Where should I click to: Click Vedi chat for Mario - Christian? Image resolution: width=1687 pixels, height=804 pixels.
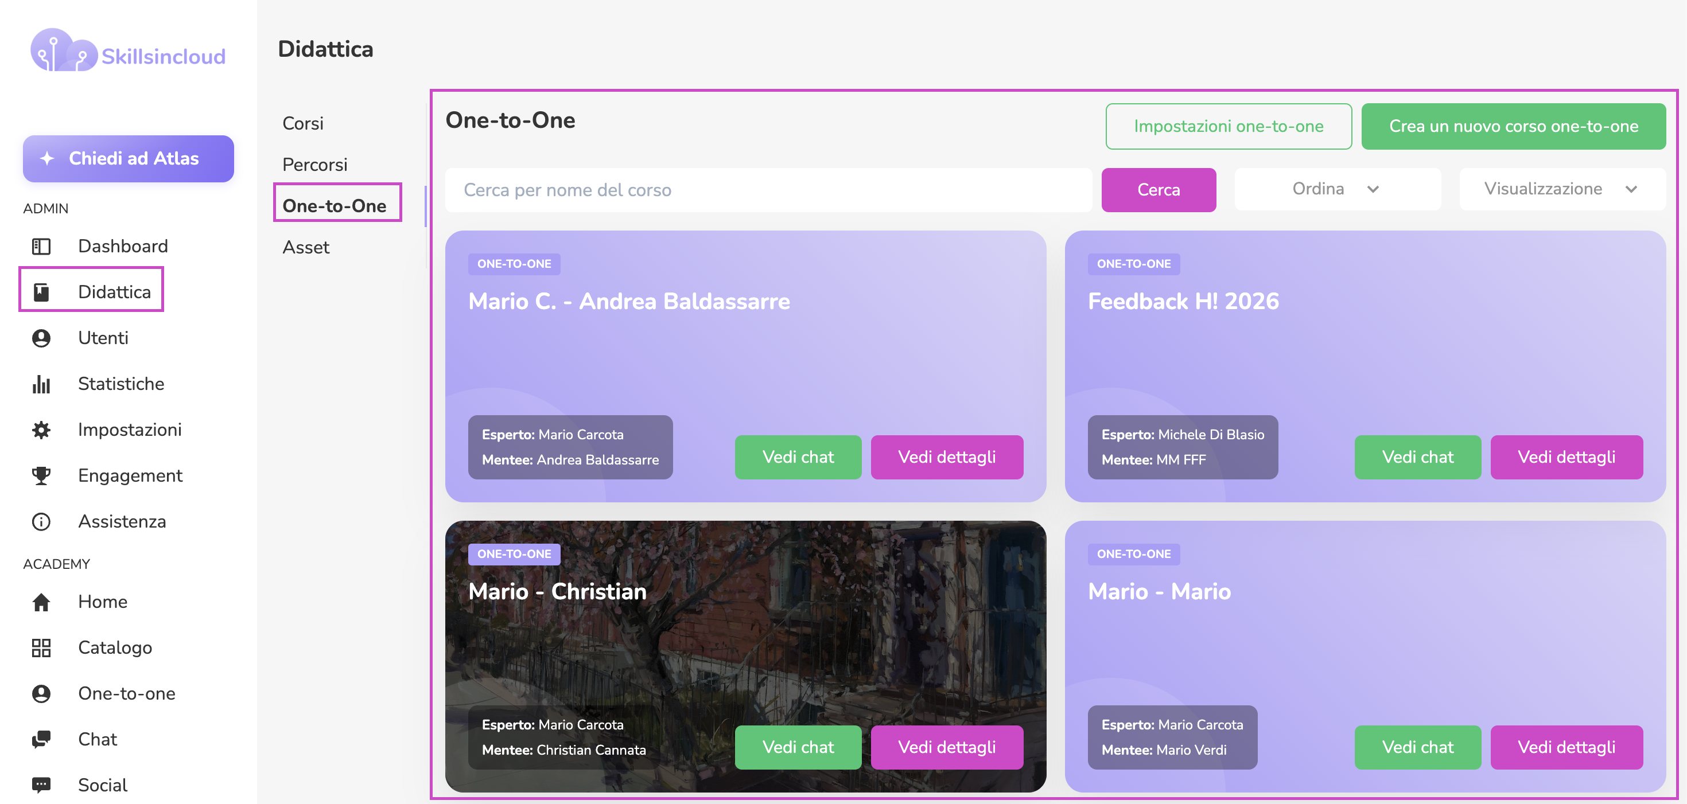pyautogui.click(x=798, y=747)
